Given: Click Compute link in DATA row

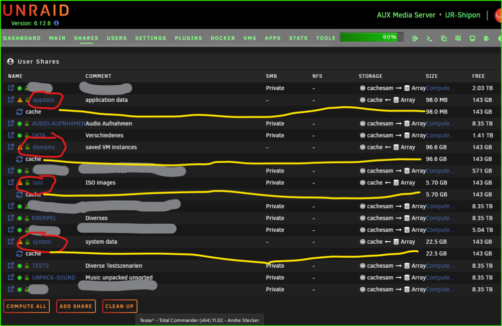Looking at the screenshot, I should point(440,135).
